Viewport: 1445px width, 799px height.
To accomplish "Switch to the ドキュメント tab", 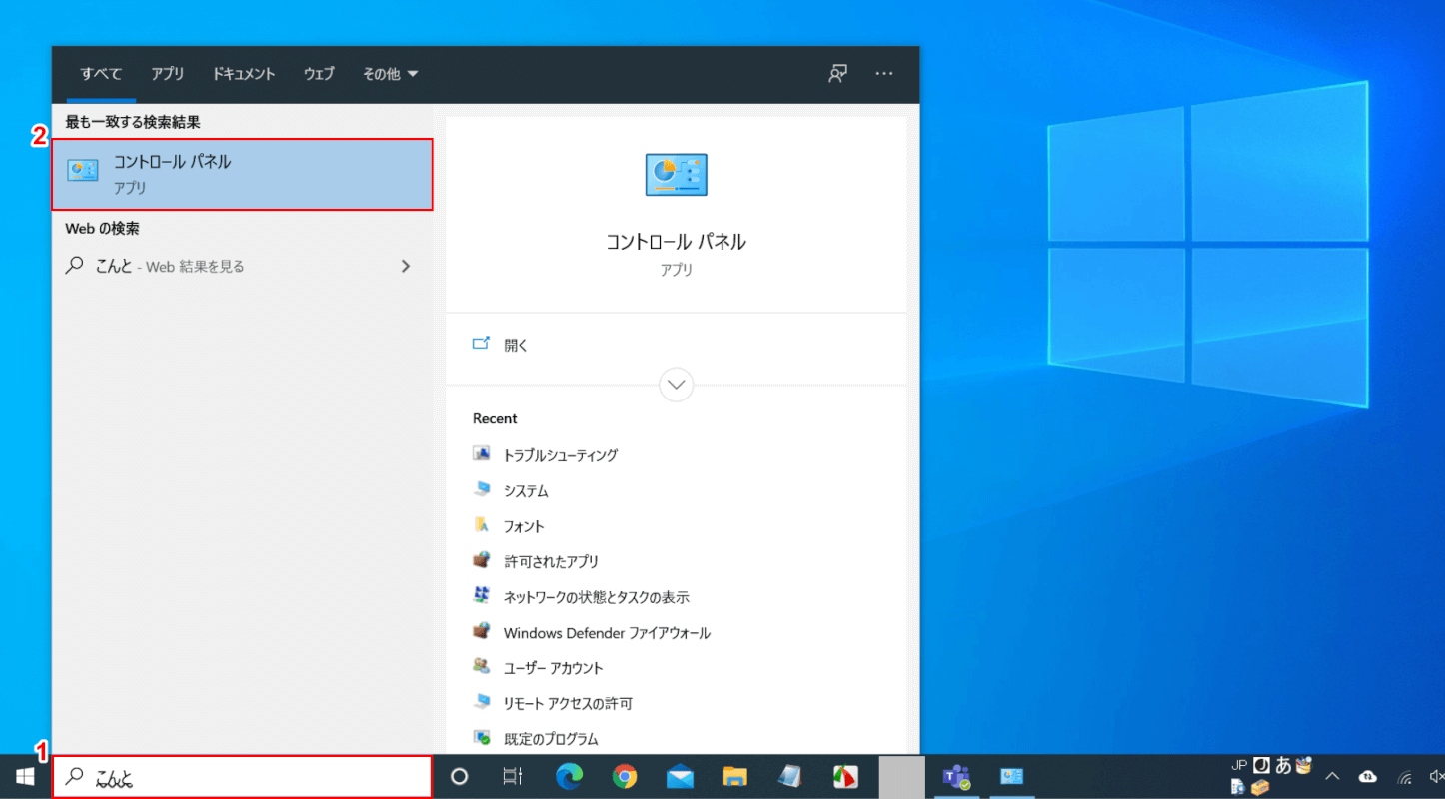I will 244,74.
